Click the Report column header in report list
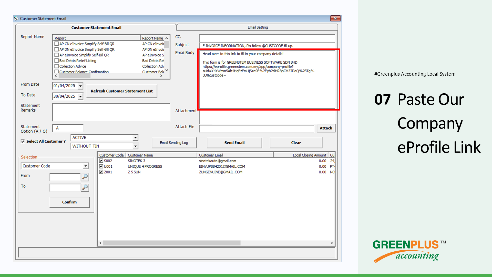 pos(97,38)
